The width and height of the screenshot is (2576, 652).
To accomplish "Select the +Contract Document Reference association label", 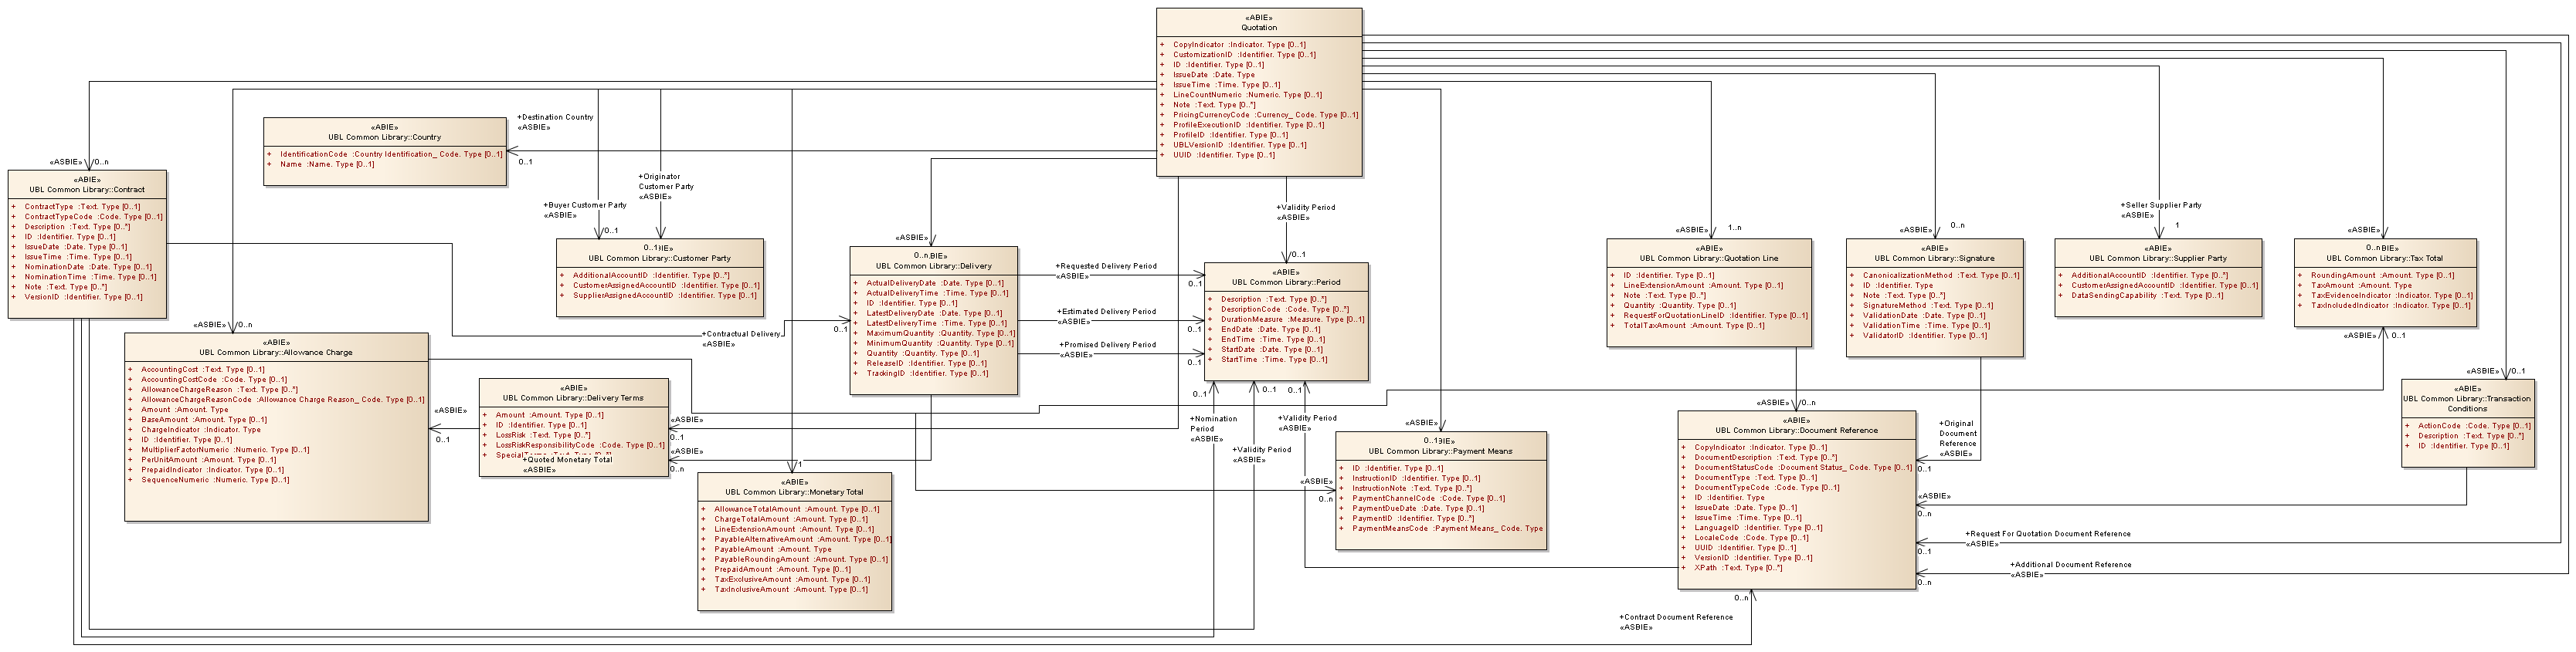I will (1675, 617).
